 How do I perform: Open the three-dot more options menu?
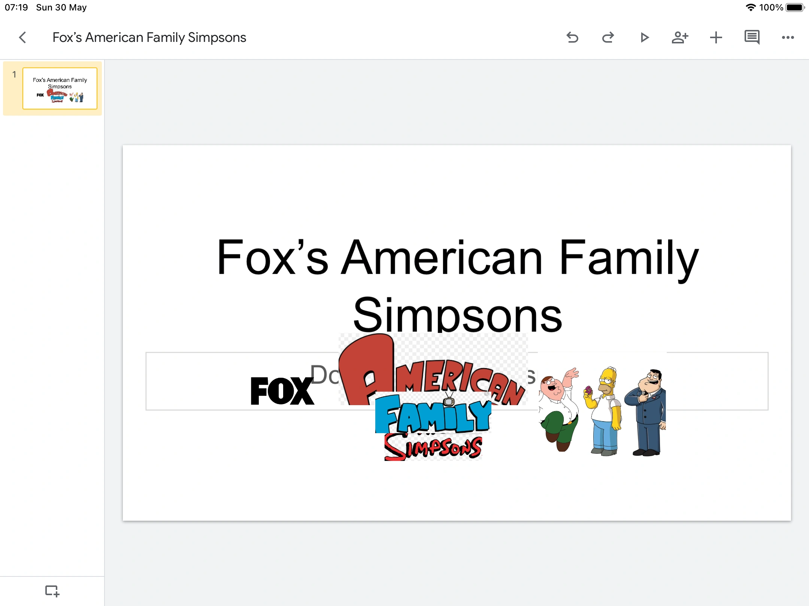coord(788,37)
